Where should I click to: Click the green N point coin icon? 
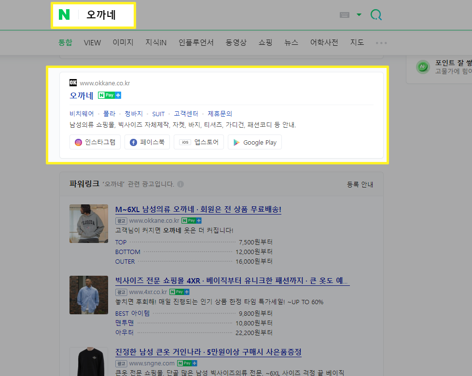pyautogui.click(x=423, y=67)
